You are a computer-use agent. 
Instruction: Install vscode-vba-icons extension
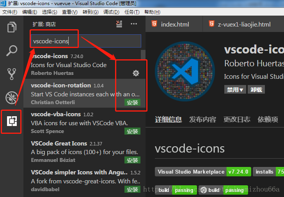pos(132,131)
